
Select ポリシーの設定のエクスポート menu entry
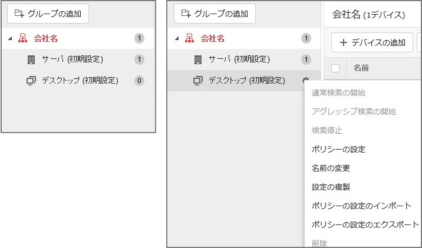pyautogui.click(x=365, y=224)
